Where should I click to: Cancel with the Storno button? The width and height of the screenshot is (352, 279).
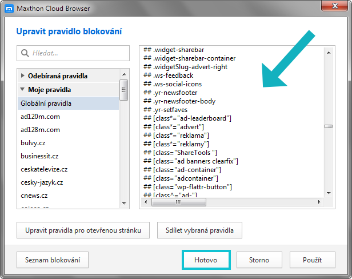tap(259, 260)
